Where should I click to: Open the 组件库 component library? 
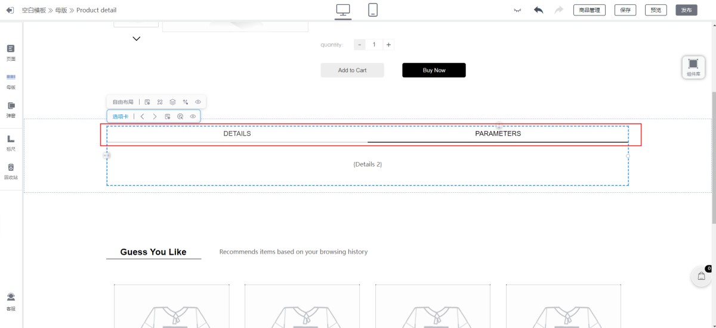tap(693, 67)
